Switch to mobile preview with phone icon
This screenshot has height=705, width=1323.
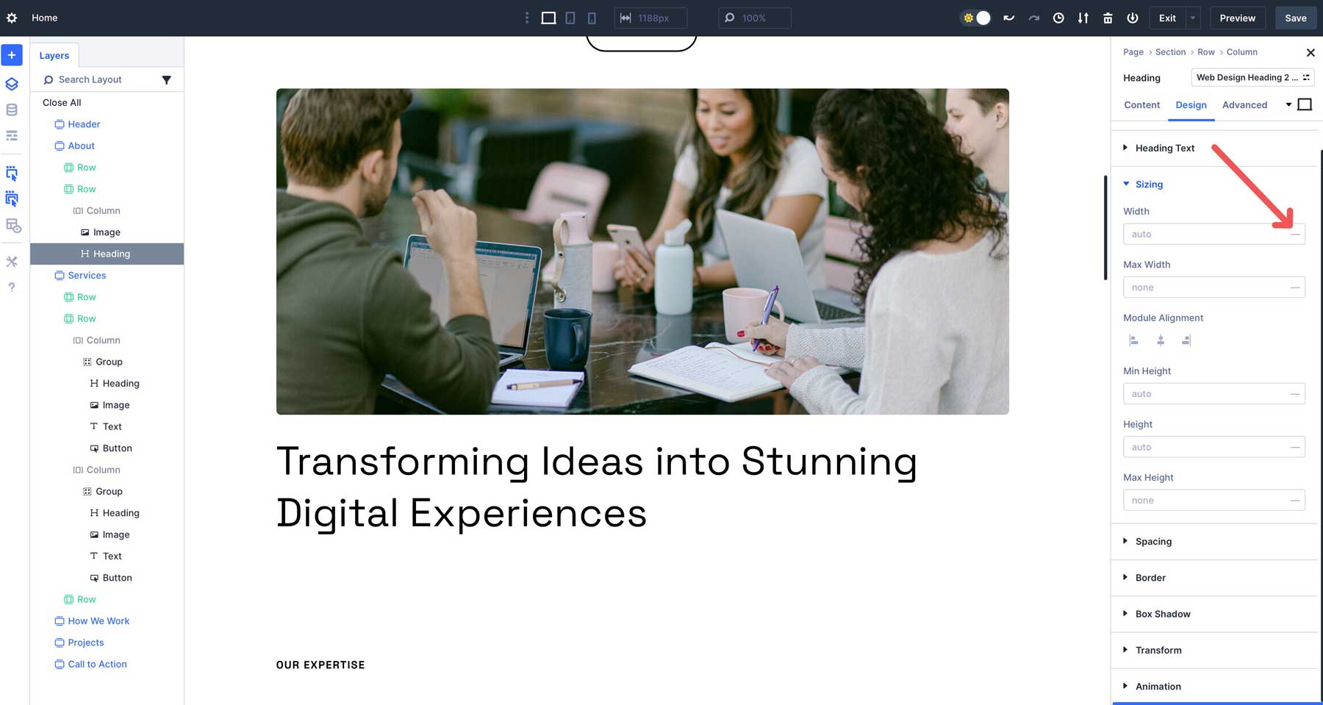pos(592,18)
